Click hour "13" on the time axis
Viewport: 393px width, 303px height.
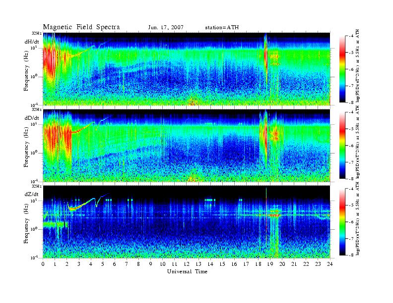(198, 264)
